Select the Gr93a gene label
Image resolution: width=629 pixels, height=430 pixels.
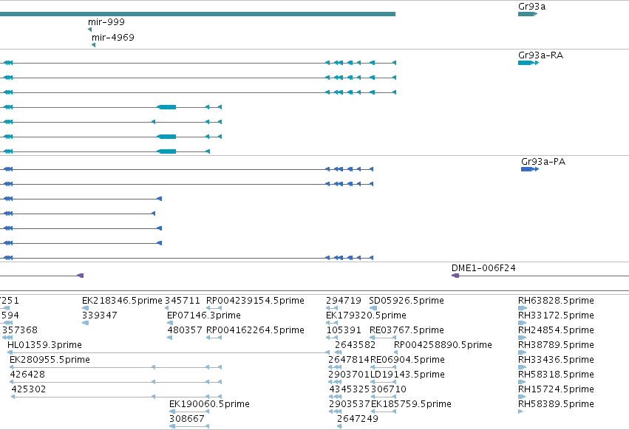tap(531, 7)
